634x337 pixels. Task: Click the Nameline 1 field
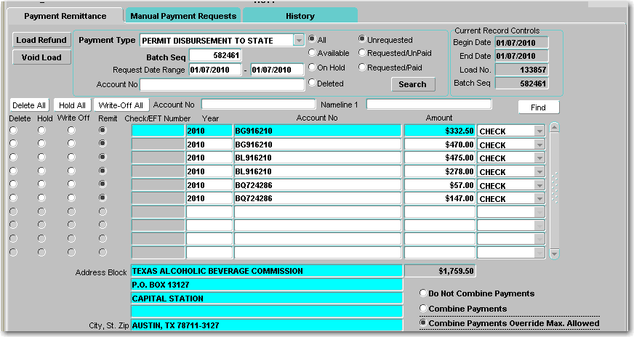(429, 105)
